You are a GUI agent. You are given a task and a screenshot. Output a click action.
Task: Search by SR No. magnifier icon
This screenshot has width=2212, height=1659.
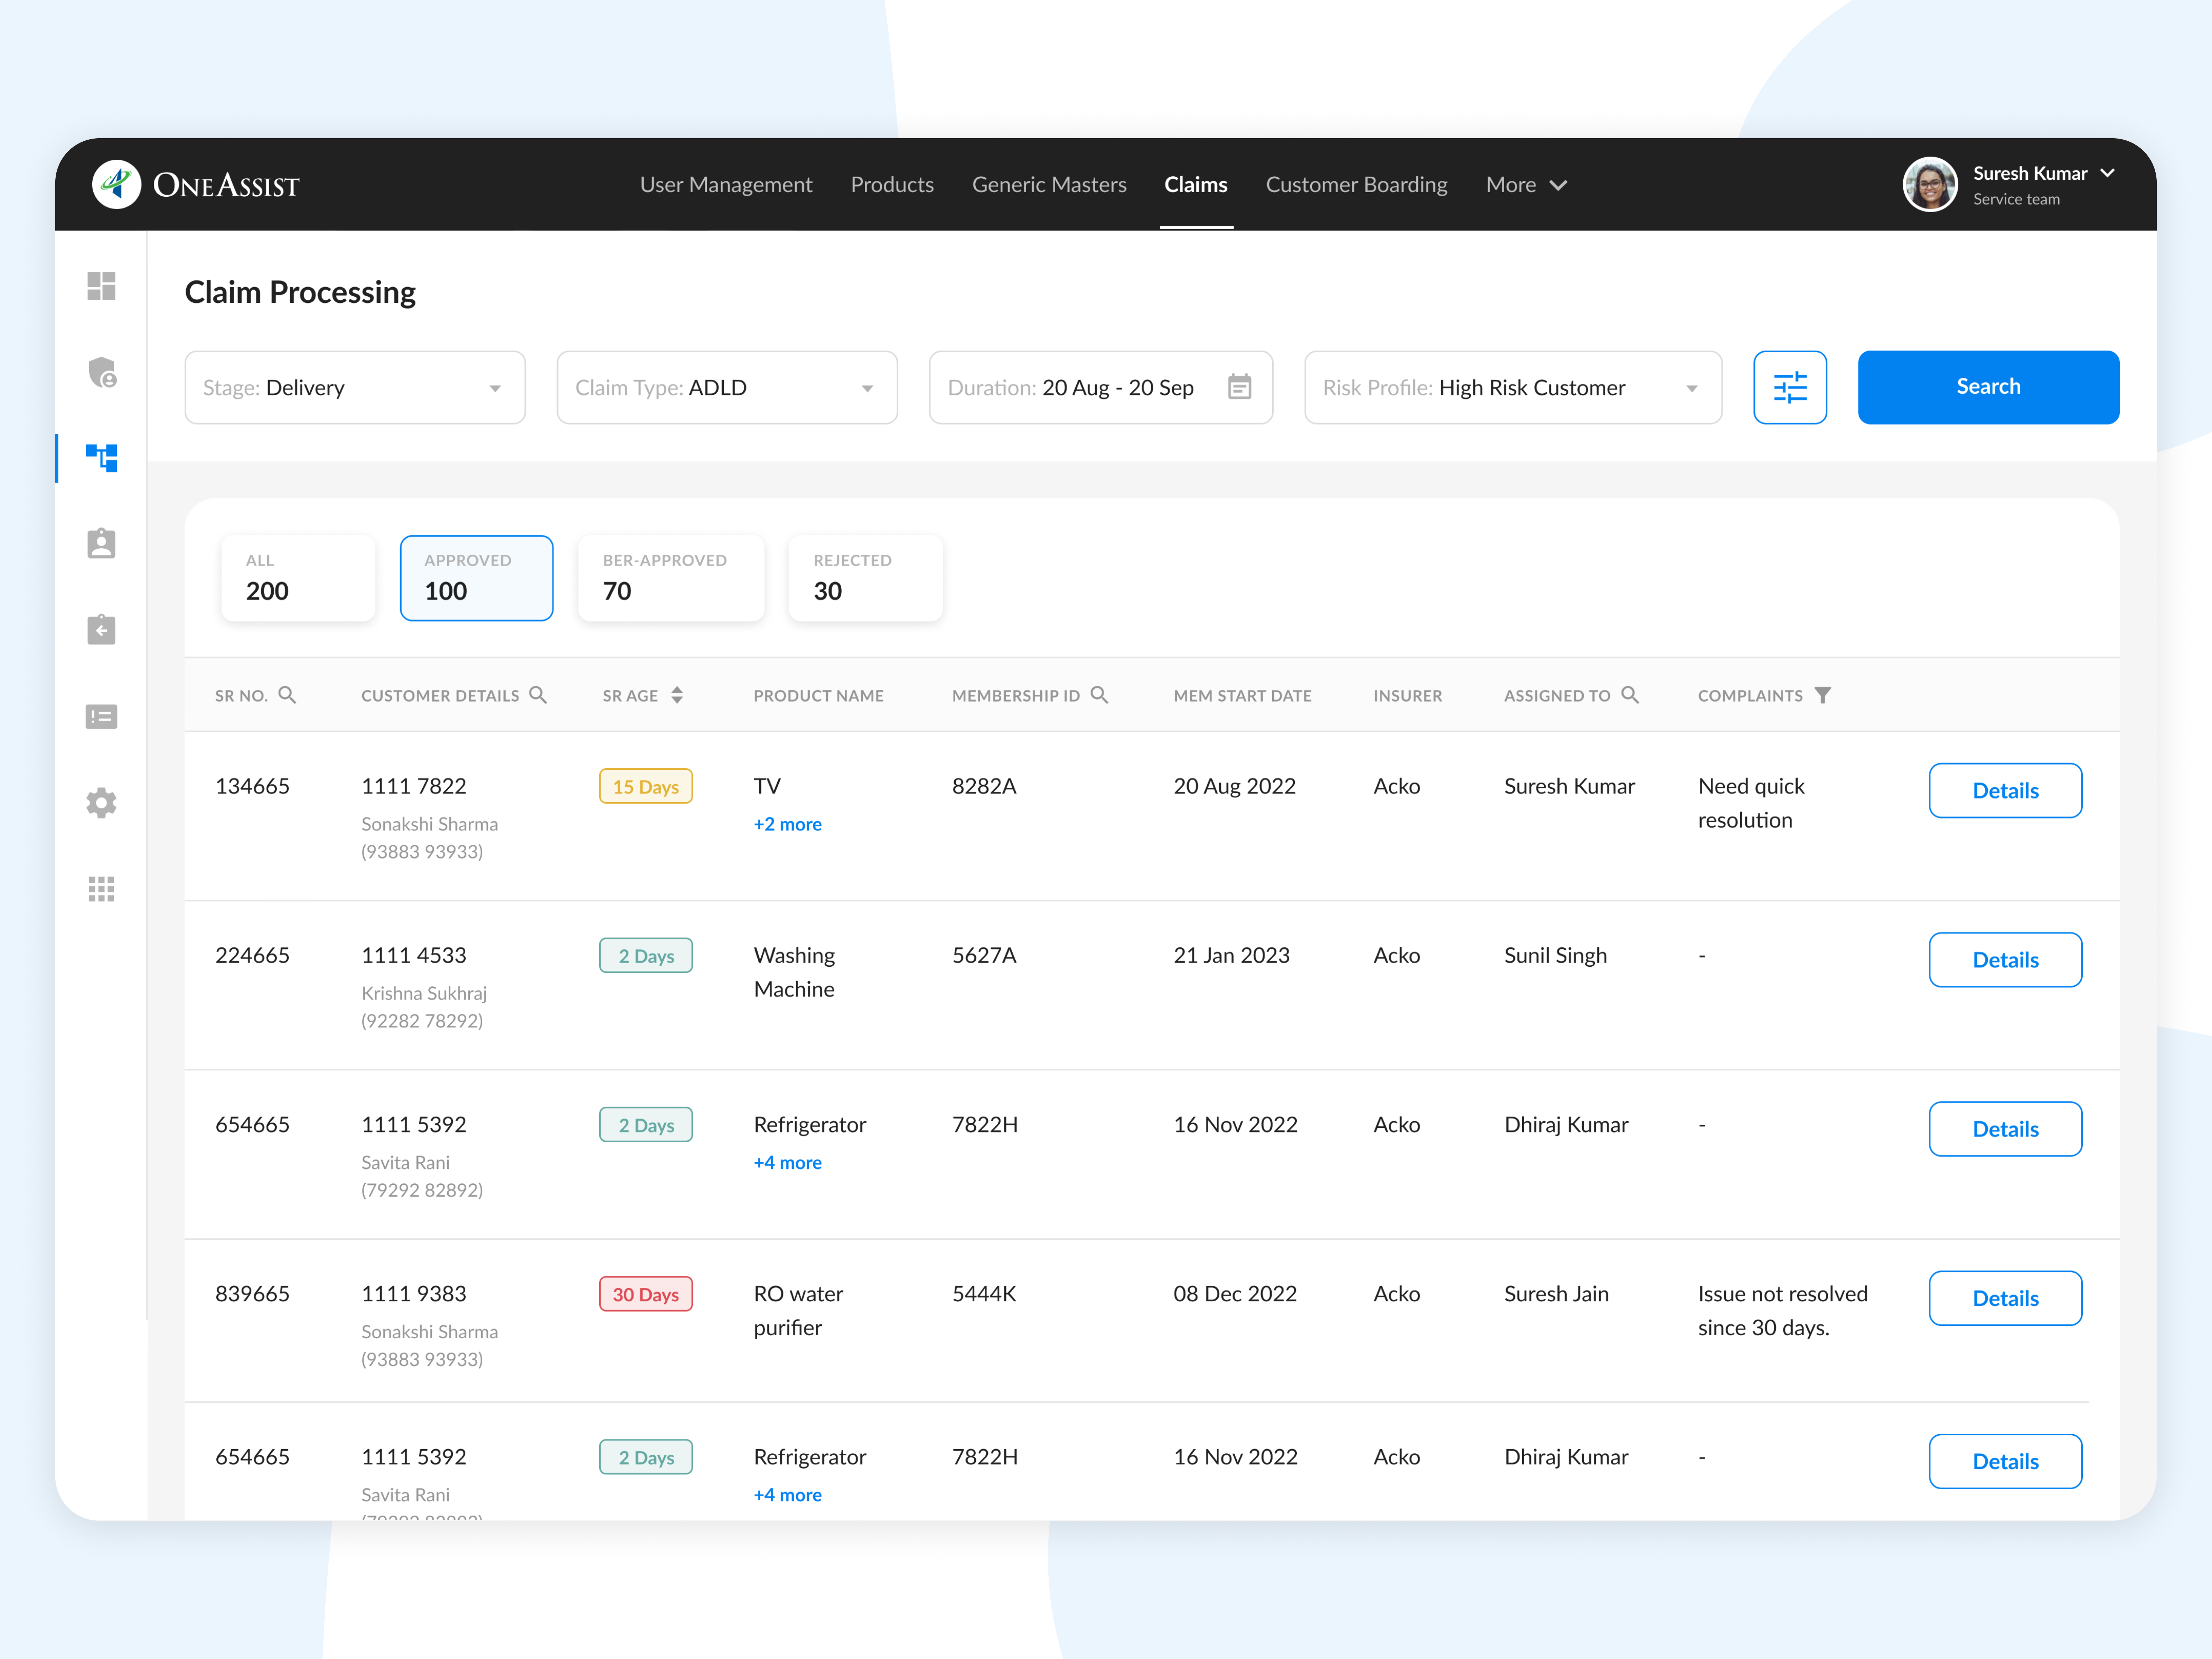point(287,695)
